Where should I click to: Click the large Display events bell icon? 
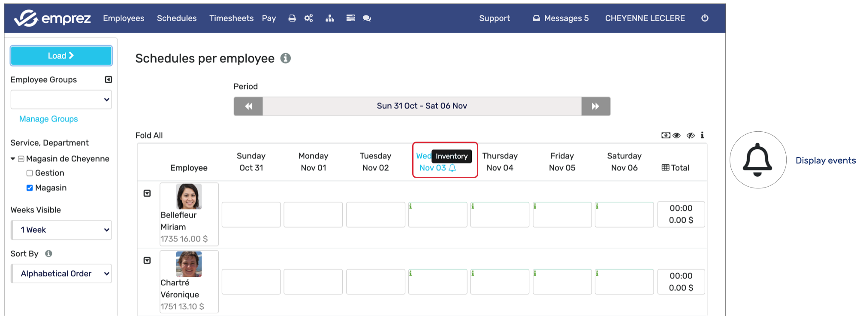758,160
